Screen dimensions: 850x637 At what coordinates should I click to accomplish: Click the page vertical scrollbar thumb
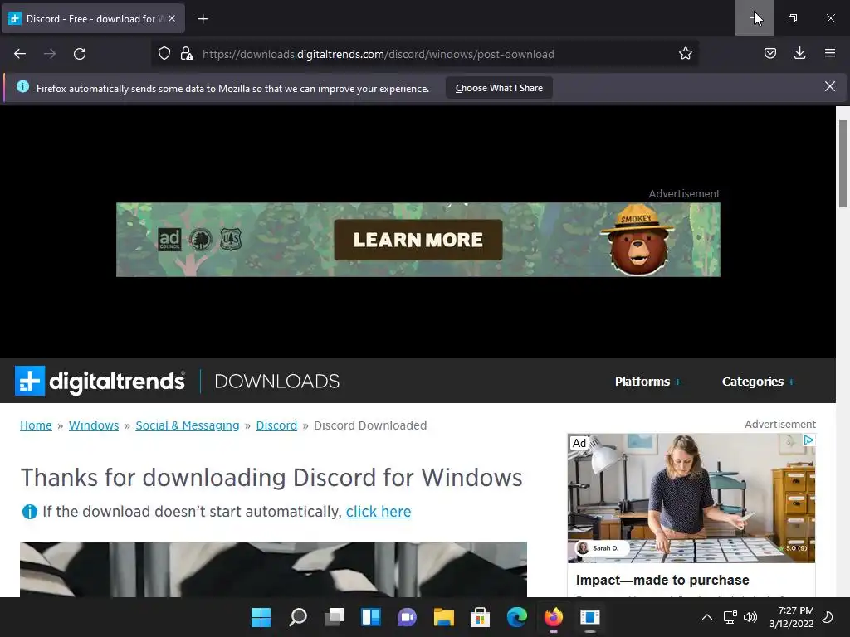843,163
